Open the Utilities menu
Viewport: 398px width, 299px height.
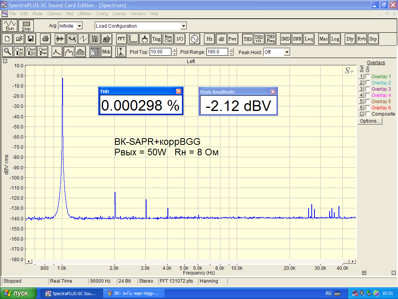pos(84,14)
